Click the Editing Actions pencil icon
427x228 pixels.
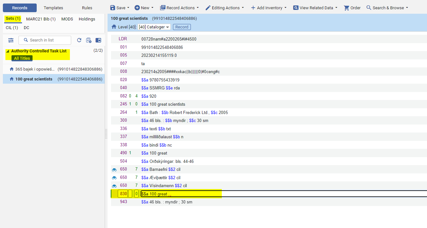208,8
